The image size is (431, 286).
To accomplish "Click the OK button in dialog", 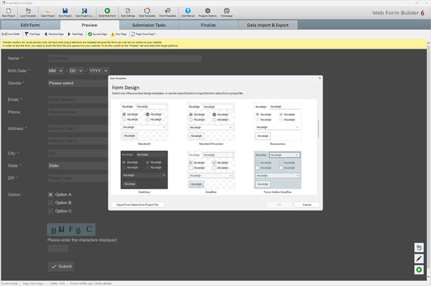I will coord(279,205).
